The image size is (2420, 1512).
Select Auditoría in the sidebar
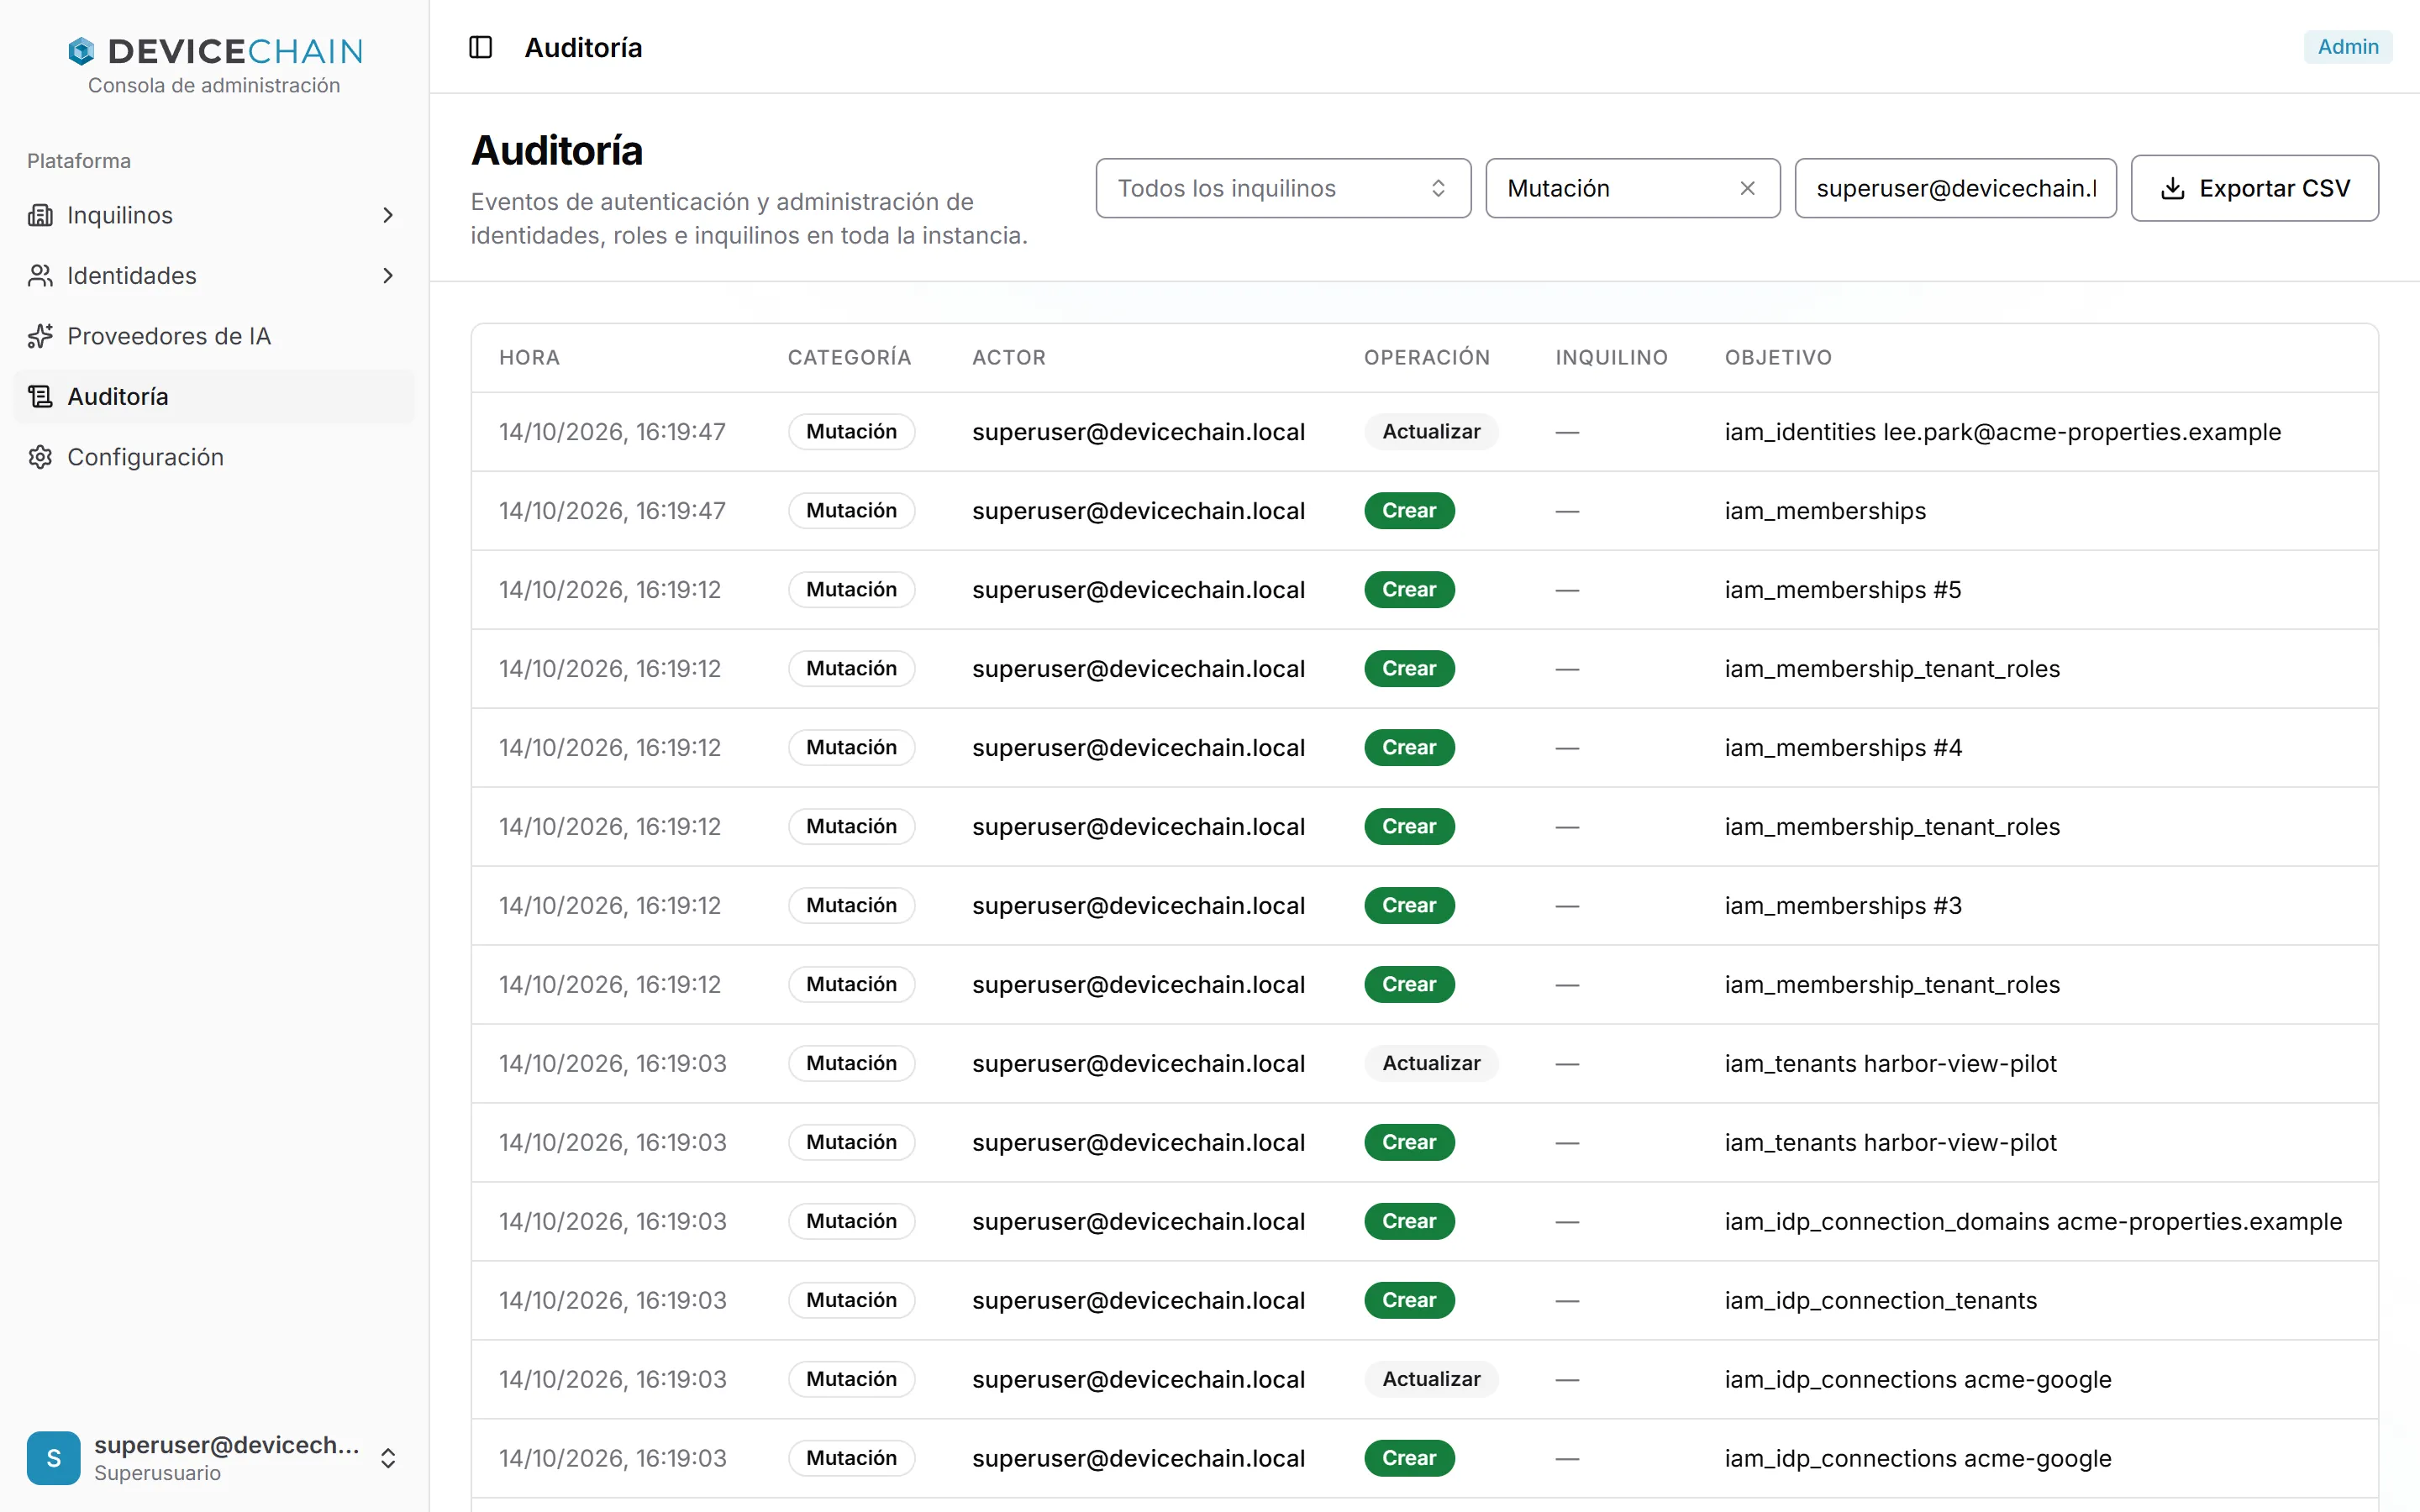pyautogui.click(x=214, y=396)
